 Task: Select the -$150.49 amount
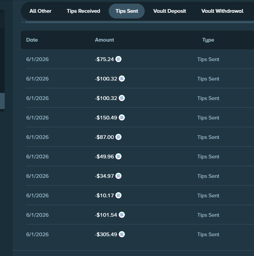[106, 118]
